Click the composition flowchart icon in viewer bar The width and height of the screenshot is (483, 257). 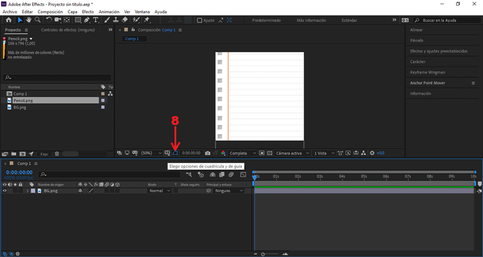(363, 153)
